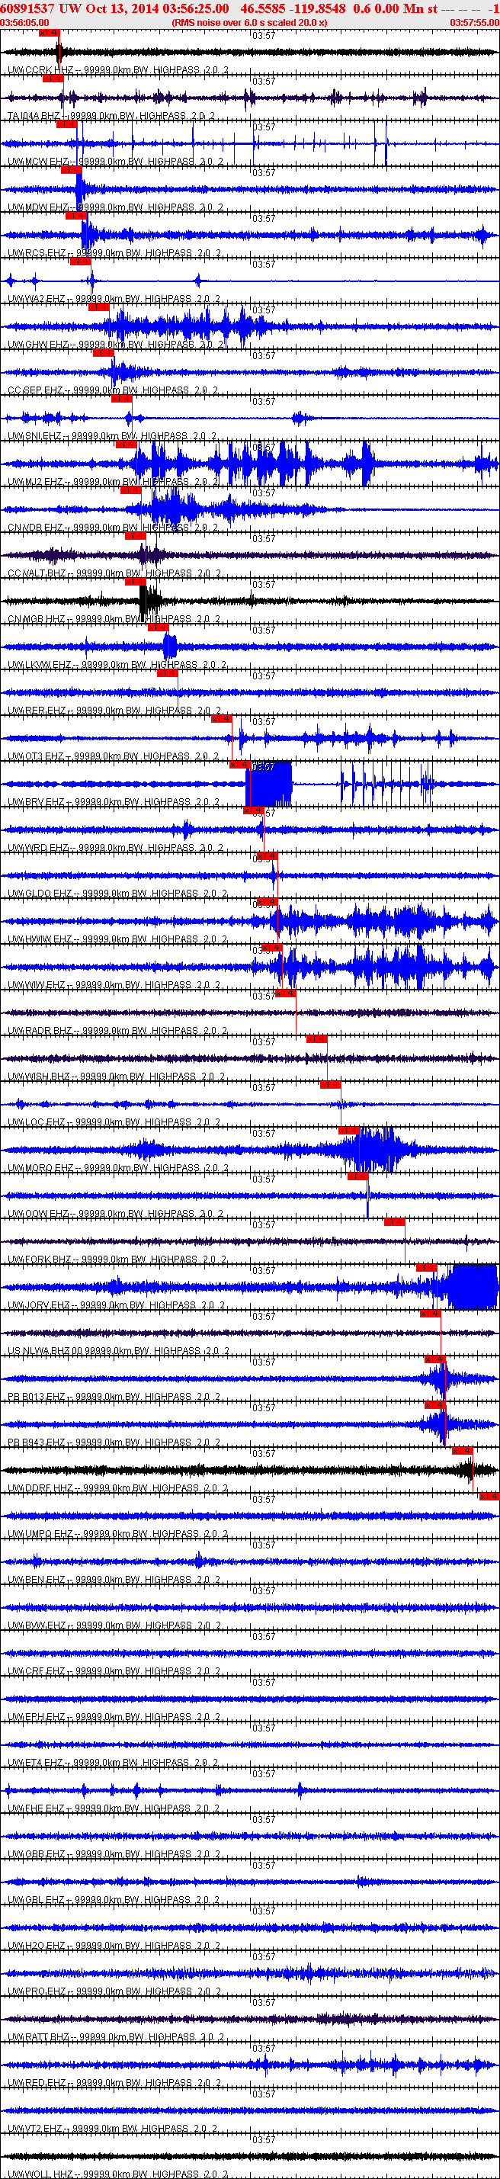Select the UW BVW EHZ station label
500x2179 pixels.
click(114, 1624)
